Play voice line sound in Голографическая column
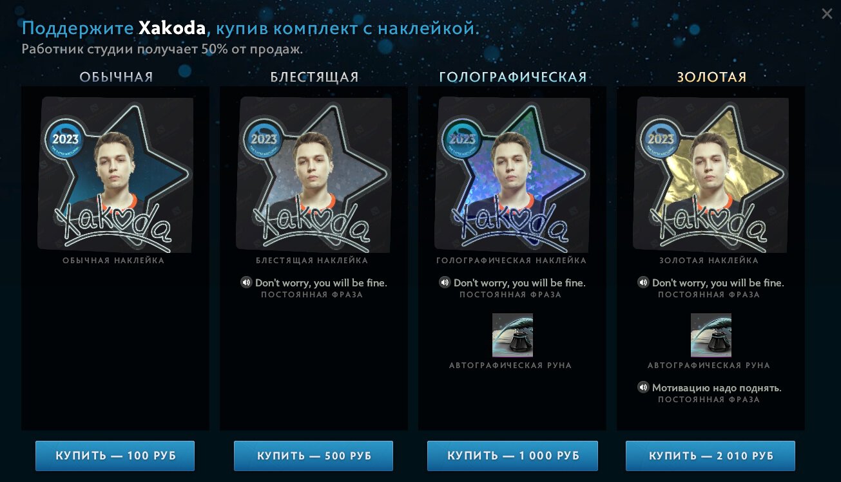 tap(445, 283)
